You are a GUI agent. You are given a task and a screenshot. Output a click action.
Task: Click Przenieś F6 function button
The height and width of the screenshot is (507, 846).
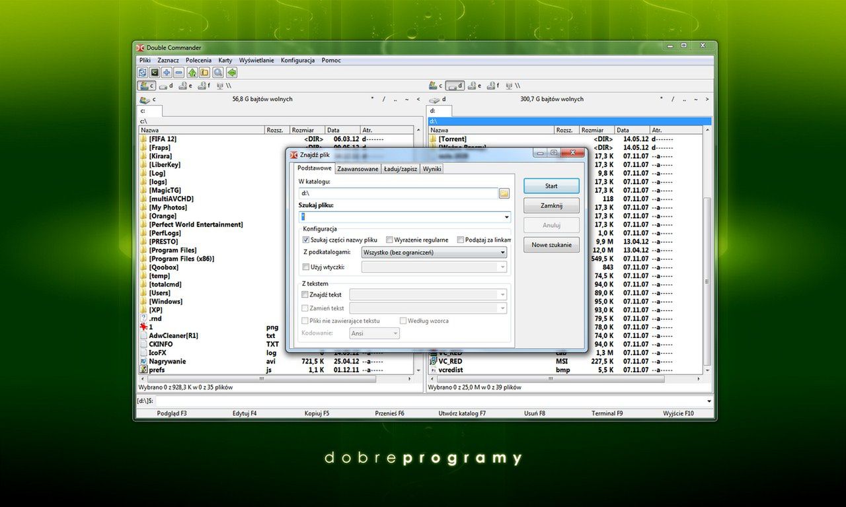(389, 413)
